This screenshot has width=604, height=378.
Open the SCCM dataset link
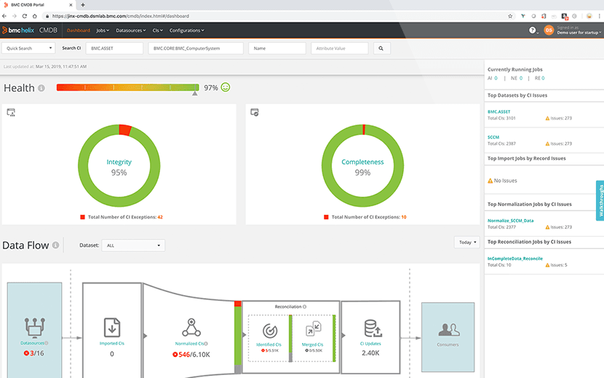point(493,137)
